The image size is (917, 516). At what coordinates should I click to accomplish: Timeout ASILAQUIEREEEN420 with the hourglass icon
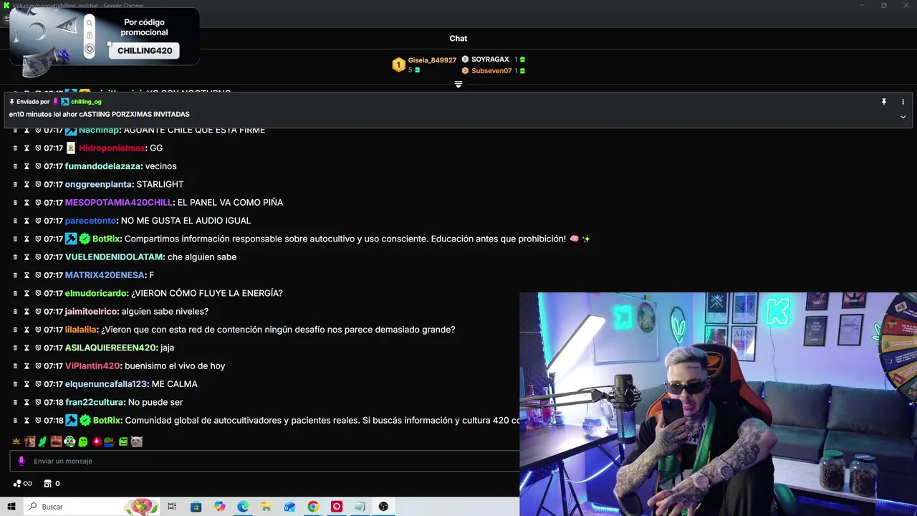27,348
